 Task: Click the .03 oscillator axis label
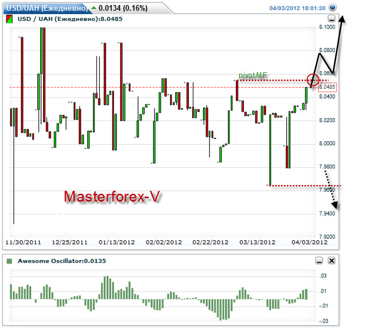click(323, 276)
